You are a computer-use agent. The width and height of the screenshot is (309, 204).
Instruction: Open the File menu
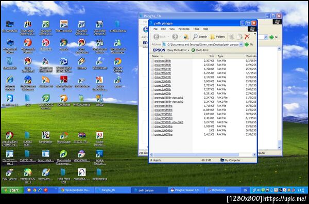[156, 29]
